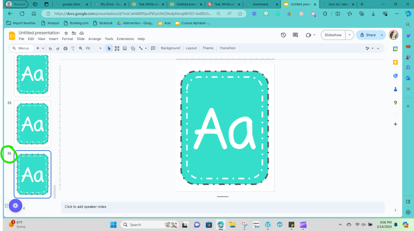Hide the menus with collapse chevron
This screenshot has width=414, height=231.
[x=378, y=48]
